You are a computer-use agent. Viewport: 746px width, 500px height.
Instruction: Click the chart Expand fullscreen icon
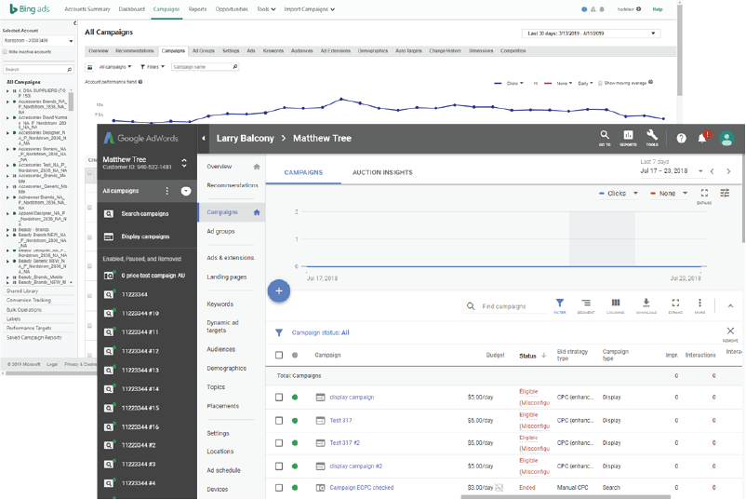[x=705, y=193]
